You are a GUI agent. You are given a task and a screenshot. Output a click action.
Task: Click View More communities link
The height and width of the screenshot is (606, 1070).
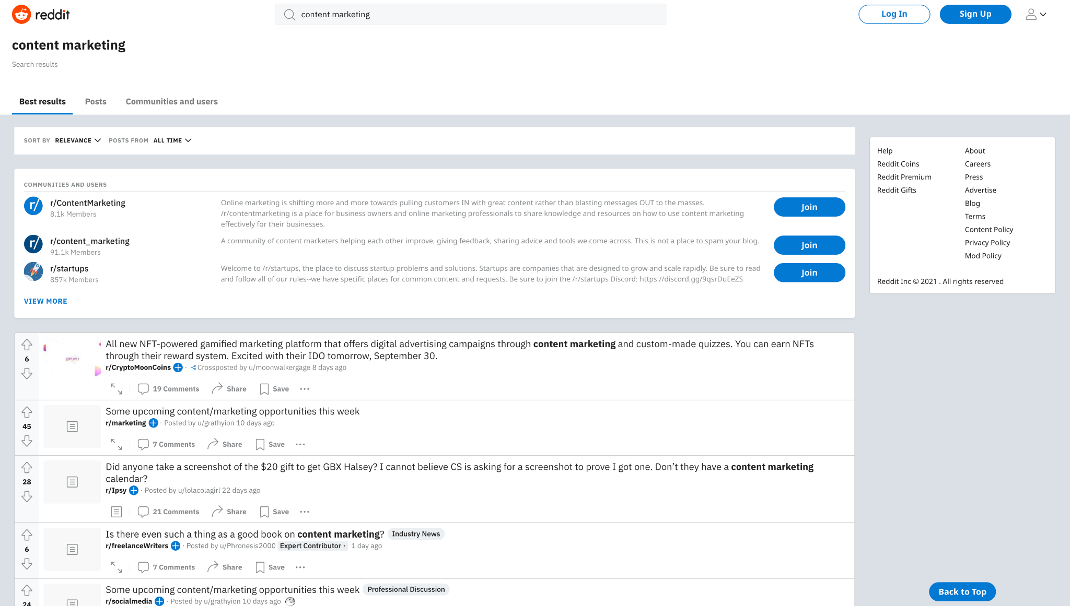pyautogui.click(x=45, y=301)
